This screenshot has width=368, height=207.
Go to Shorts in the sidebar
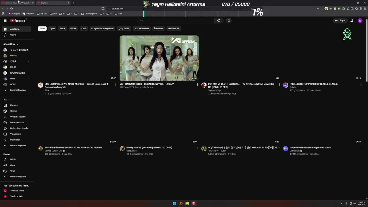point(17,35)
